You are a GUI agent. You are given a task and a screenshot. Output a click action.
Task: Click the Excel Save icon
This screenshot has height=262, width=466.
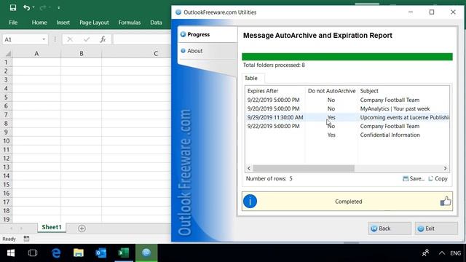tap(13, 8)
